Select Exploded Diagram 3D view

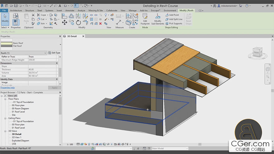21,141
